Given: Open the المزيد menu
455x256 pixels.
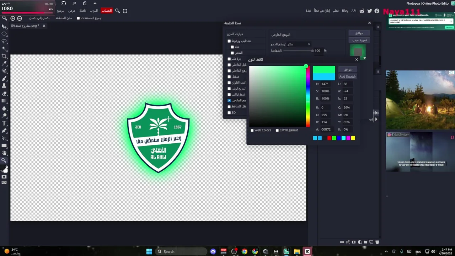Looking at the screenshot, I should [x=94, y=11].
